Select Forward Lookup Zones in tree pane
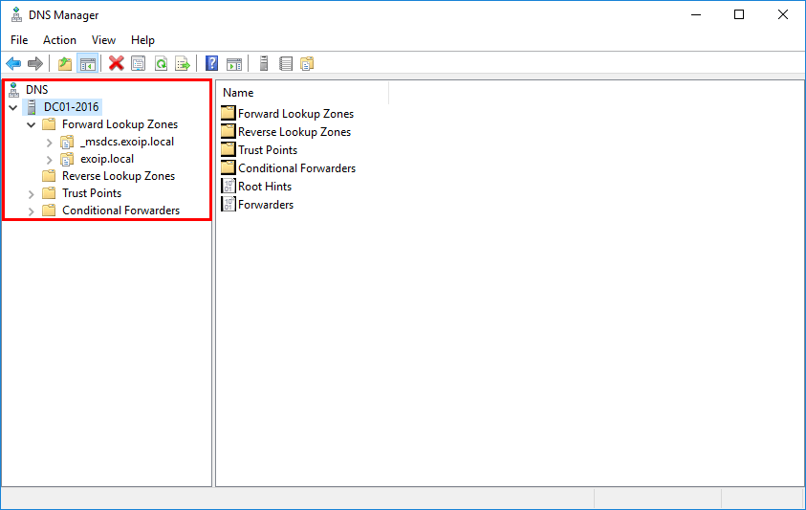This screenshot has width=806, height=510. pyautogui.click(x=120, y=124)
